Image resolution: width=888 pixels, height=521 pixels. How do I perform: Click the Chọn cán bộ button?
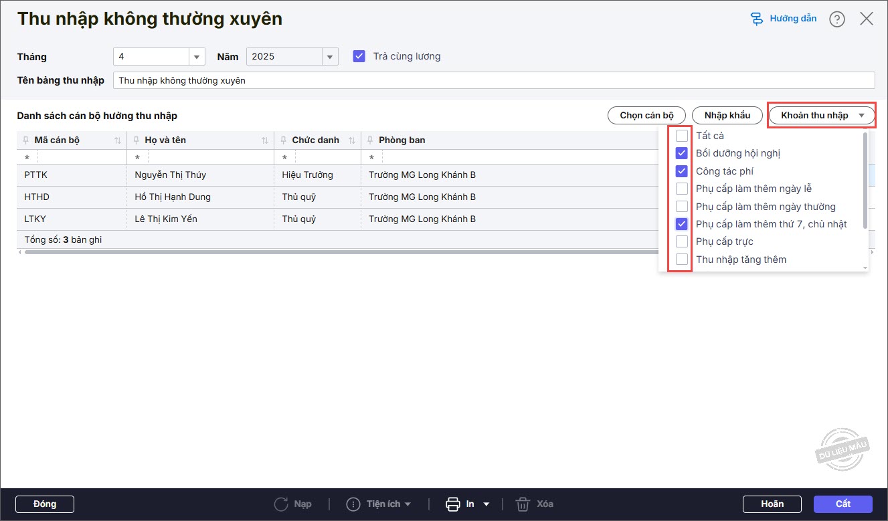646,116
